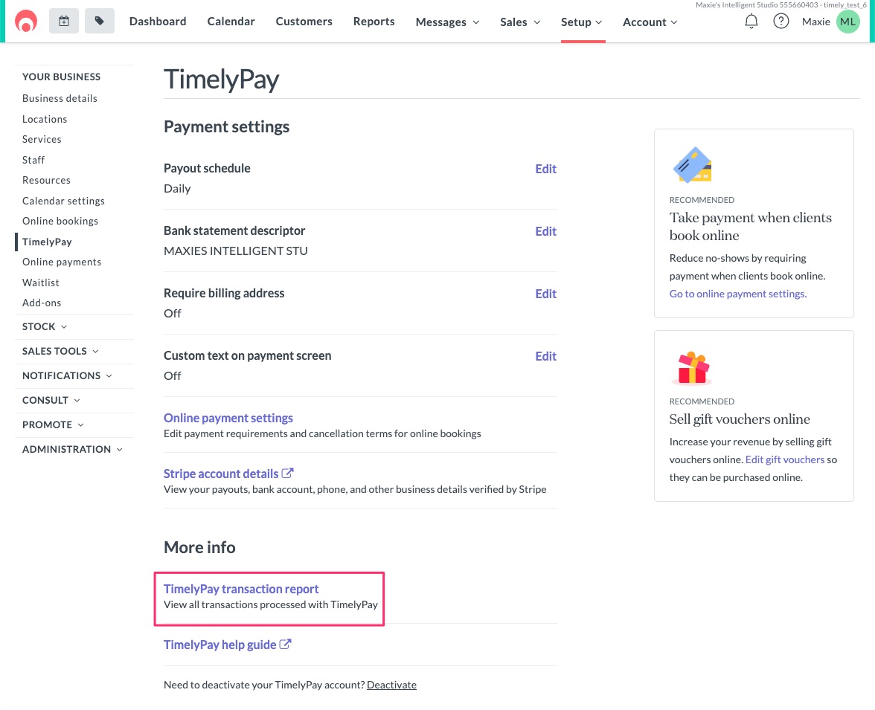The height and width of the screenshot is (710, 875).
Task: Click the gift box illustration icon
Action: [693, 368]
